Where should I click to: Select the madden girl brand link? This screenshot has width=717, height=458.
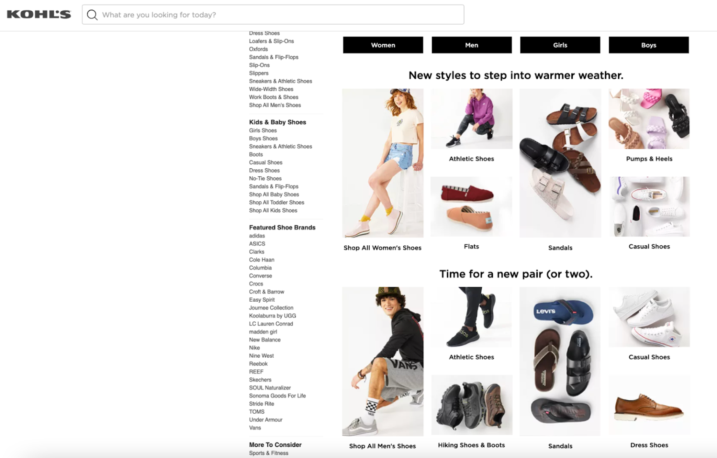pos(263,332)
